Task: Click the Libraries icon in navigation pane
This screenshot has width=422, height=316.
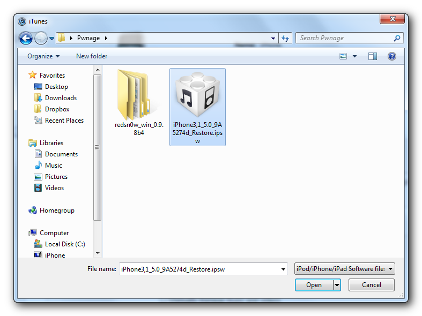Action: [33, 143]
